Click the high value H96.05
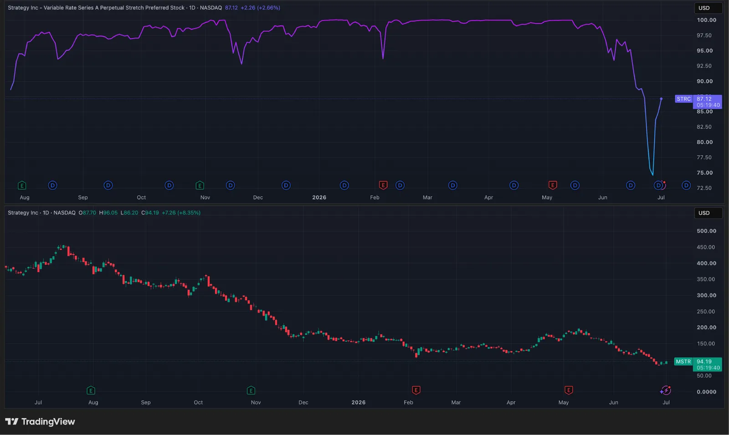 point(108,213)
